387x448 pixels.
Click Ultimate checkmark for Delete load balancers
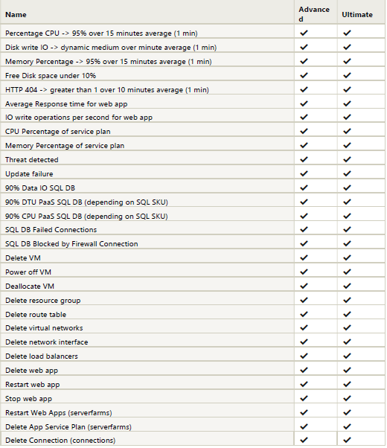click(347, 356)
